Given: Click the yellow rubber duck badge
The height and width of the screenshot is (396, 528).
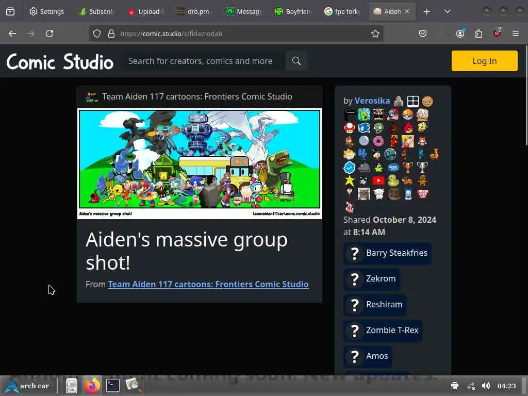Looking at the screenshot, I should click(393, 180).
